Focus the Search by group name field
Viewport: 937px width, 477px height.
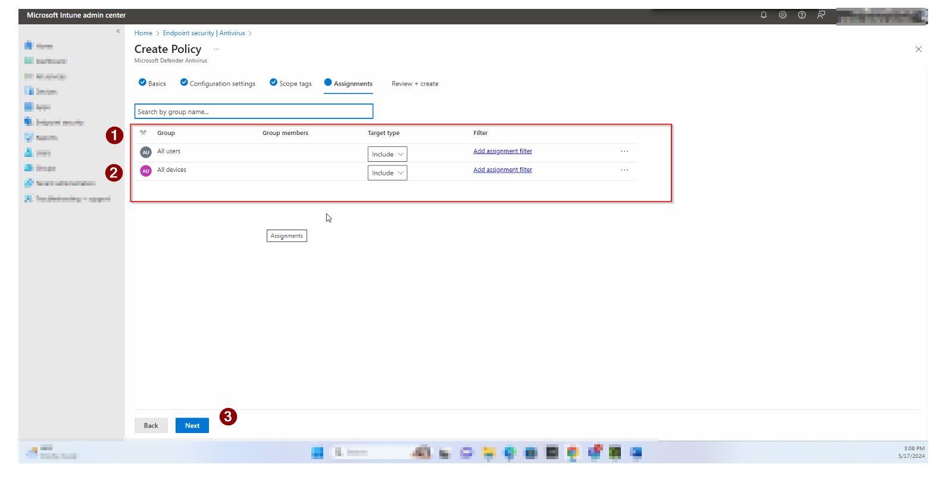coord(254,111)
